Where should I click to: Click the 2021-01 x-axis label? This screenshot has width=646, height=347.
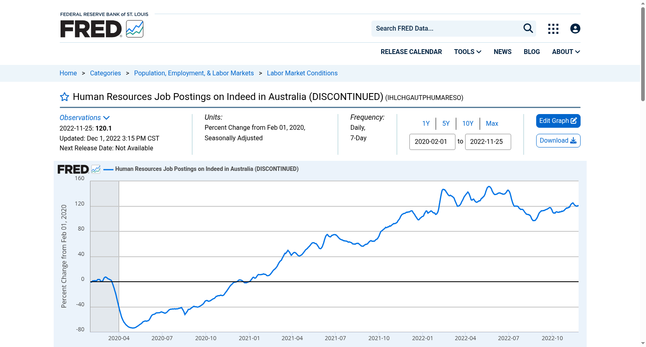click(249, 339)
